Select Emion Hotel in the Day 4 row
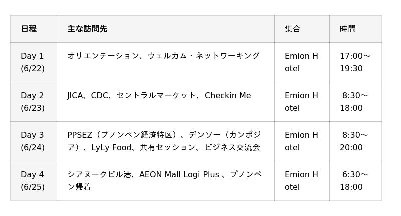Image resolution: width=401 pixels, height=216 pixels. pyautogui.click(x=301, y=181)
